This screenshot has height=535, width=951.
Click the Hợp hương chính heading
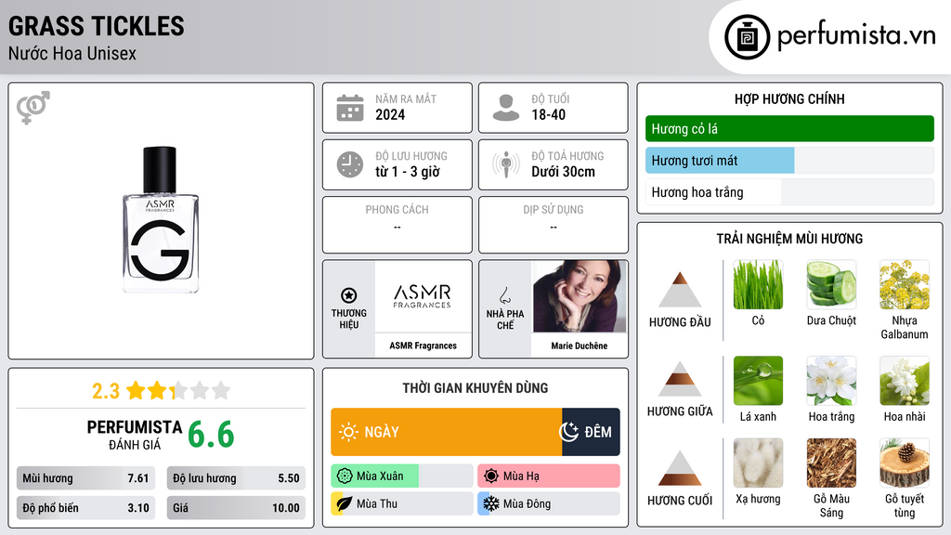click(789, 98)
